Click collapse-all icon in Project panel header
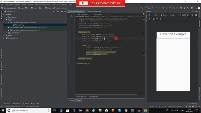 [58, 11]
